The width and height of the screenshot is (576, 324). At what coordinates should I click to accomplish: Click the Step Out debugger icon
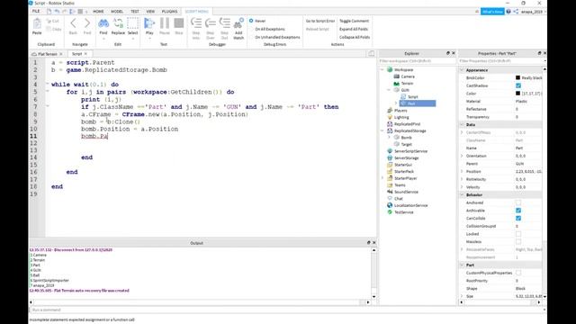(x=224, y=23)
